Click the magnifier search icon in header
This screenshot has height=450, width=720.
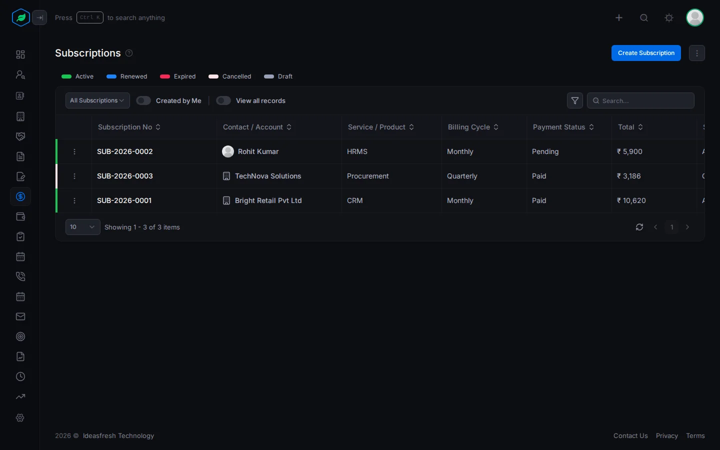644,17
